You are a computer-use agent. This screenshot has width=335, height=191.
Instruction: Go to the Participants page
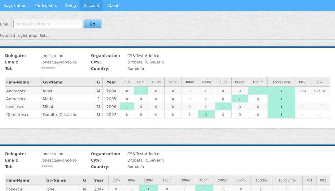click(46, 5)
